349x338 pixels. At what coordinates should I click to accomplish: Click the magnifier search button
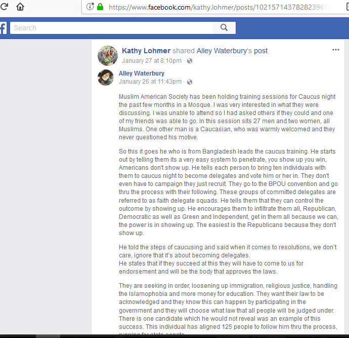coord(224,28)
